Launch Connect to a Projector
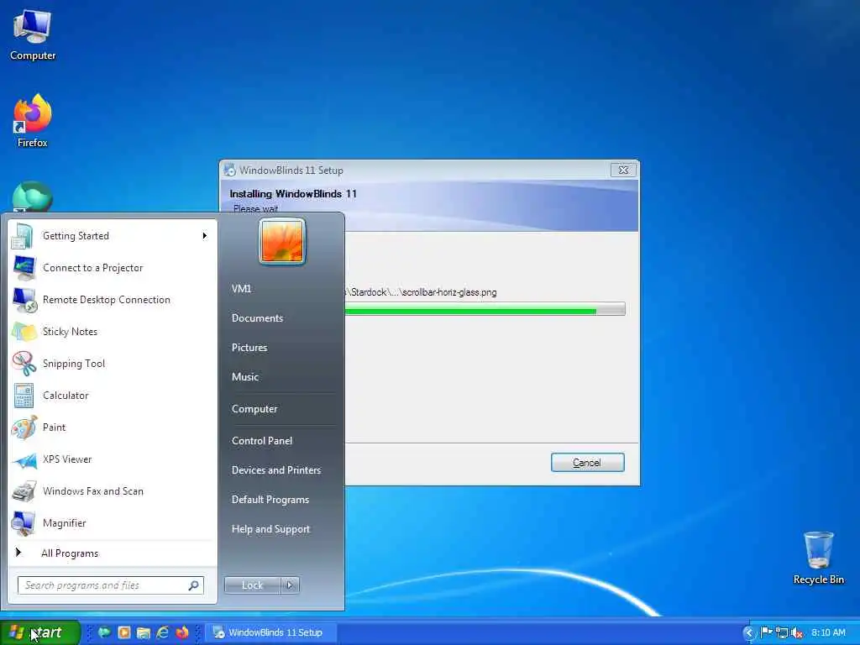 (113, 268)
